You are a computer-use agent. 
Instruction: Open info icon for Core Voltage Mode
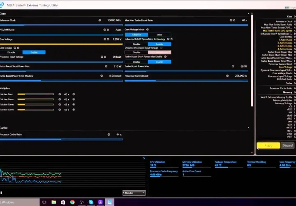click(148, 30)
